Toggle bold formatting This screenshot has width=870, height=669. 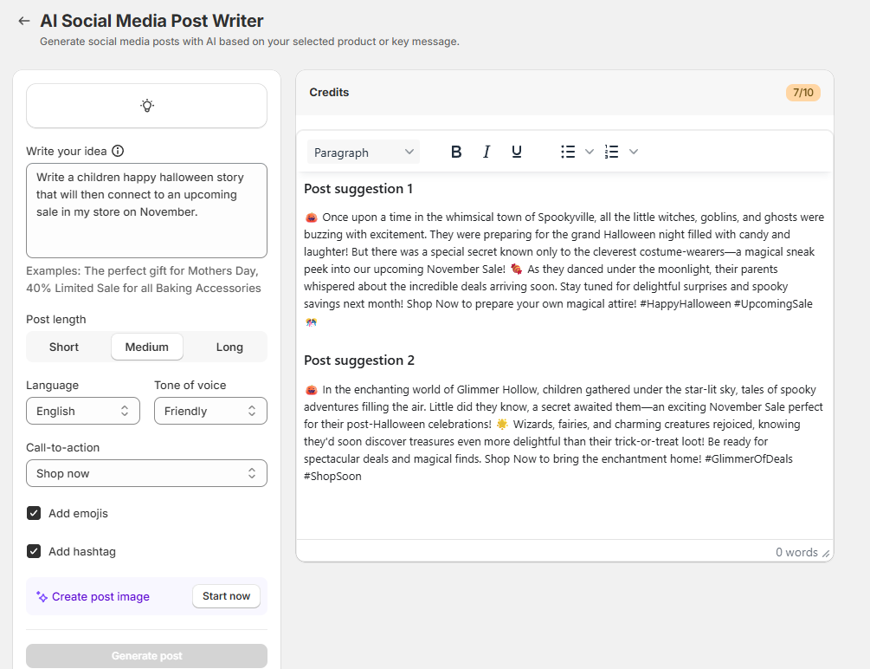tap(456, 152)
